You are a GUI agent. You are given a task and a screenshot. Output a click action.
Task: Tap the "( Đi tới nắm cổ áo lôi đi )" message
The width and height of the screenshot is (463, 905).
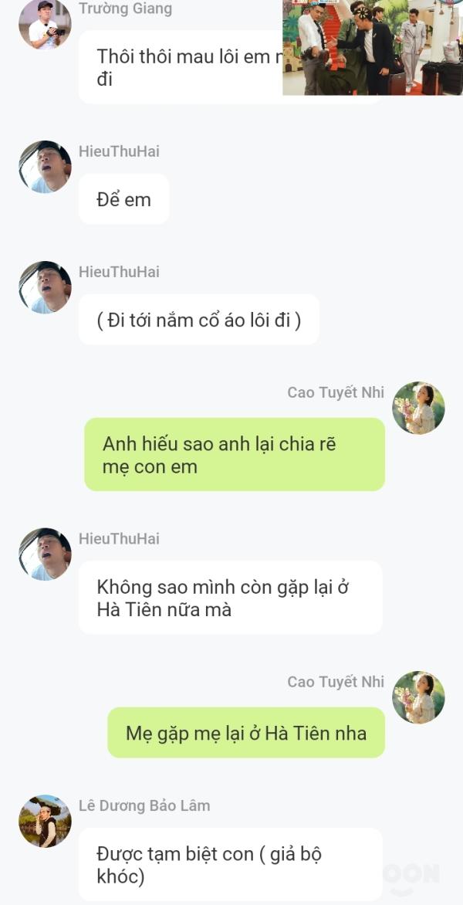pos(199,319)
